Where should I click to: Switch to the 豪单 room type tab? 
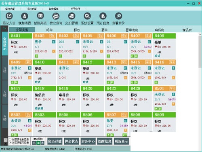[x=105, y=30]
